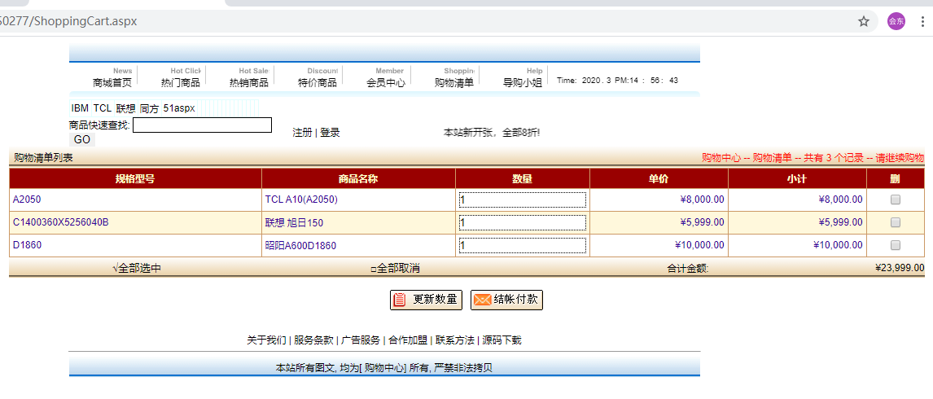Select the 联想 brand link
Viewport: 933px width, 399px height.
tap(125, 108)
